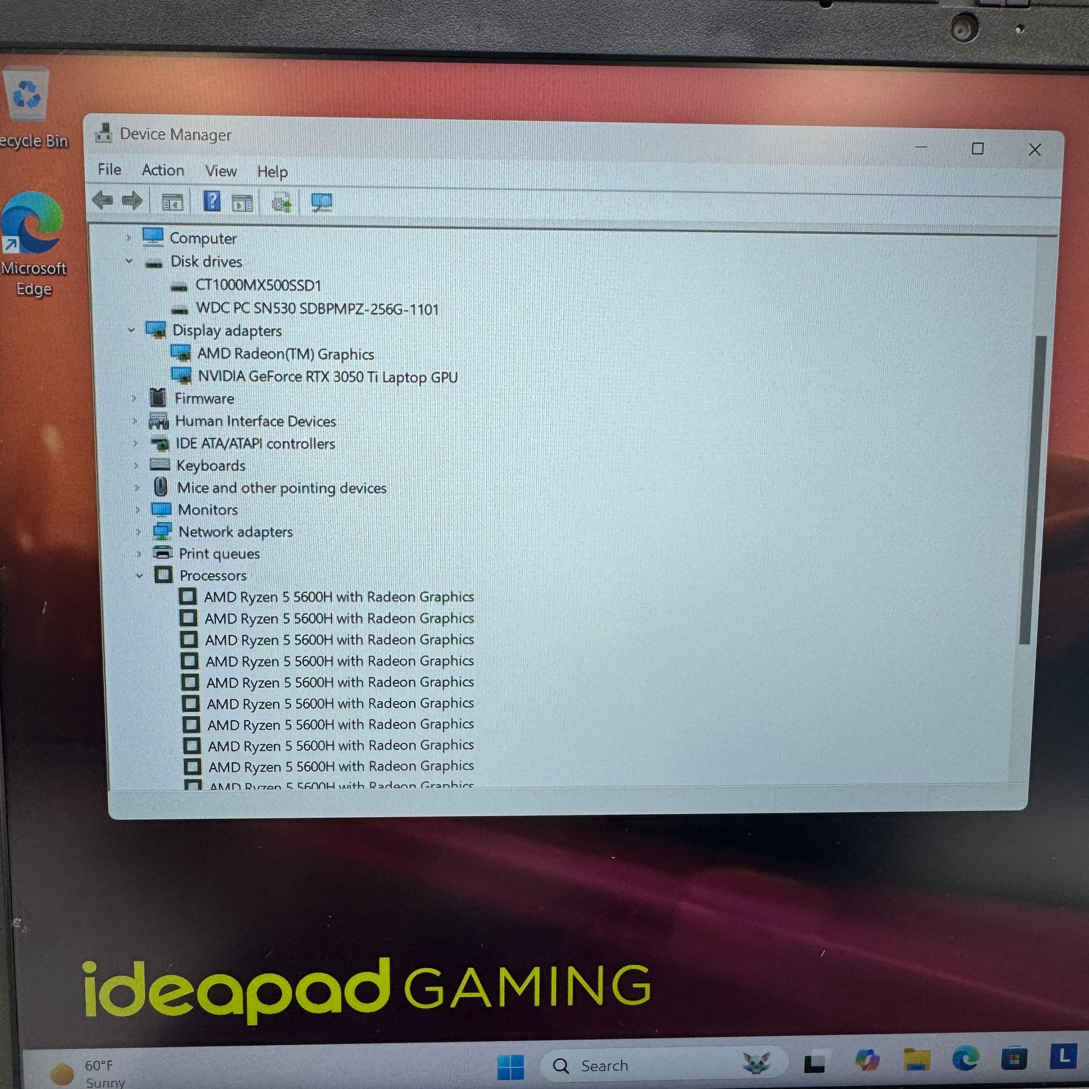The height and width of the screenshot is (1089, 1089).
Task: Collapse the Processors category
Action: pyautogui.click(x=140, y=575)
